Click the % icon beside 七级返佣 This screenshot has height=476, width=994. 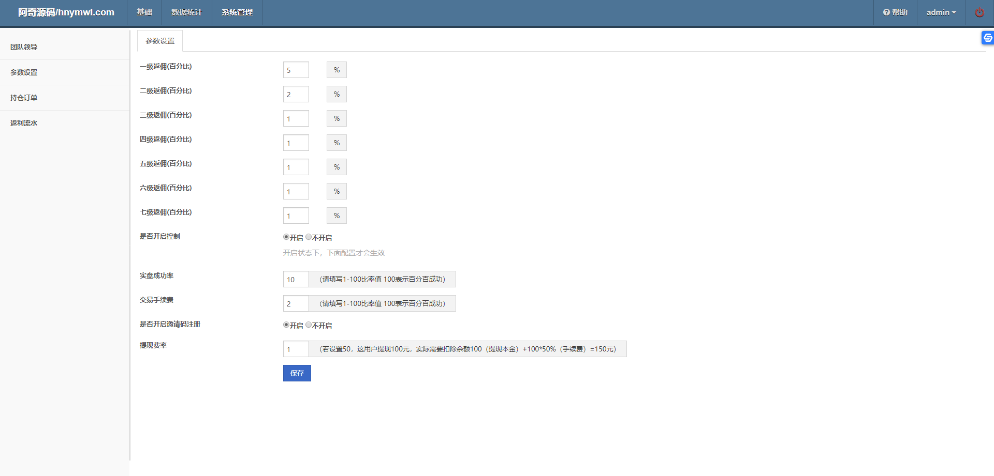(x=337, y=215)
